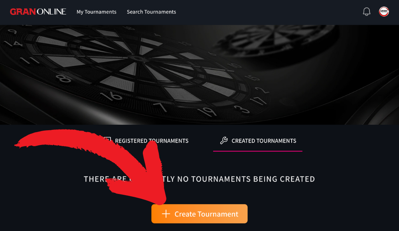Click the number 19 on the dartboard
The width and height of the screenshot is (399, 231).
207,112
